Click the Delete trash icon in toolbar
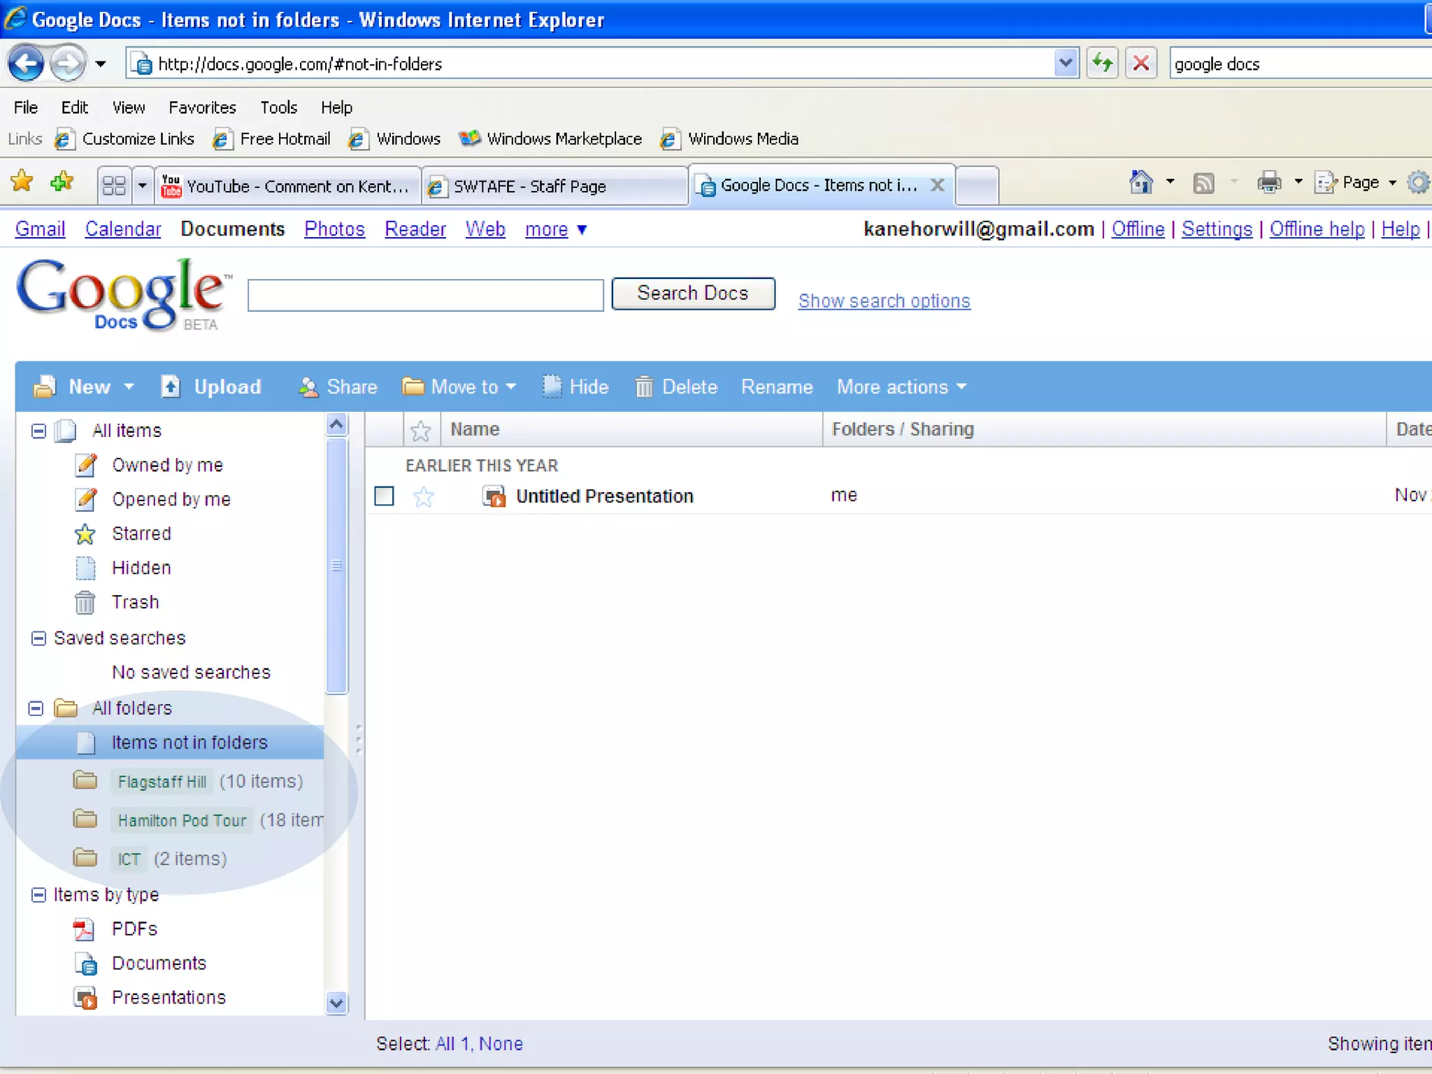 click(644, 387)
